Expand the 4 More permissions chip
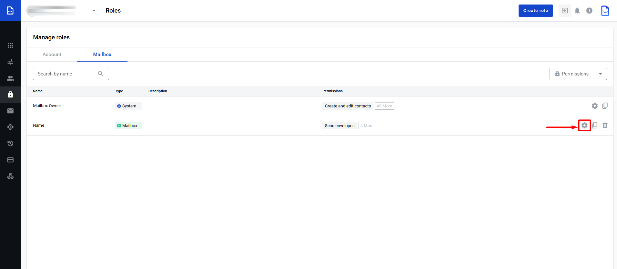This screenshot has height=269, width=617. coord(367,126)
